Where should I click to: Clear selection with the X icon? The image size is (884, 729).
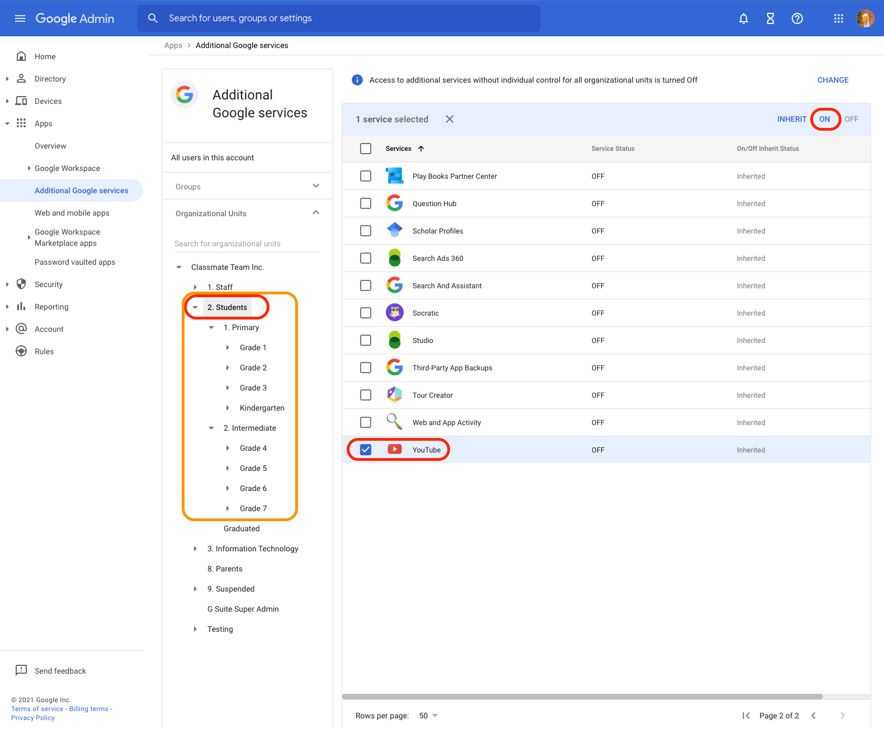(450, 119)
